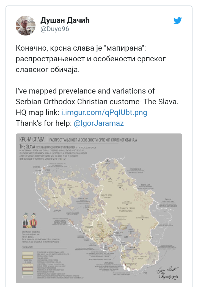Click the grey bottom legend swatch

pos(28,277)
